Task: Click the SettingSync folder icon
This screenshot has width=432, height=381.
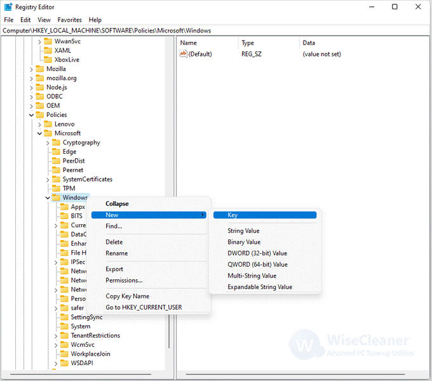Action: click(x=64, y=317)
